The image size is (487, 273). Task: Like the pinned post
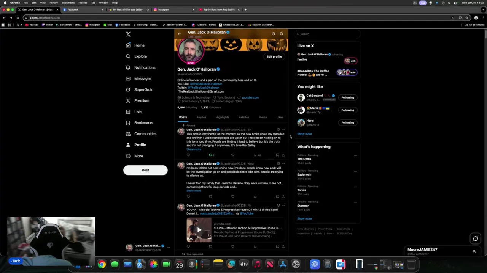(x=233, y=155)
